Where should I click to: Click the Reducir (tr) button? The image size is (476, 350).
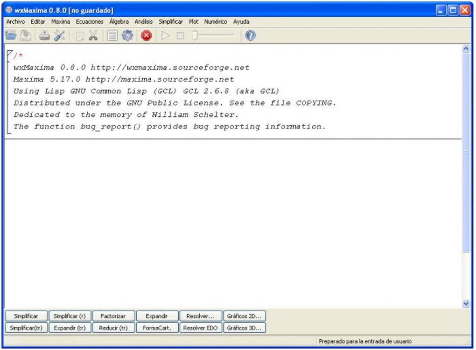(113, 328)
